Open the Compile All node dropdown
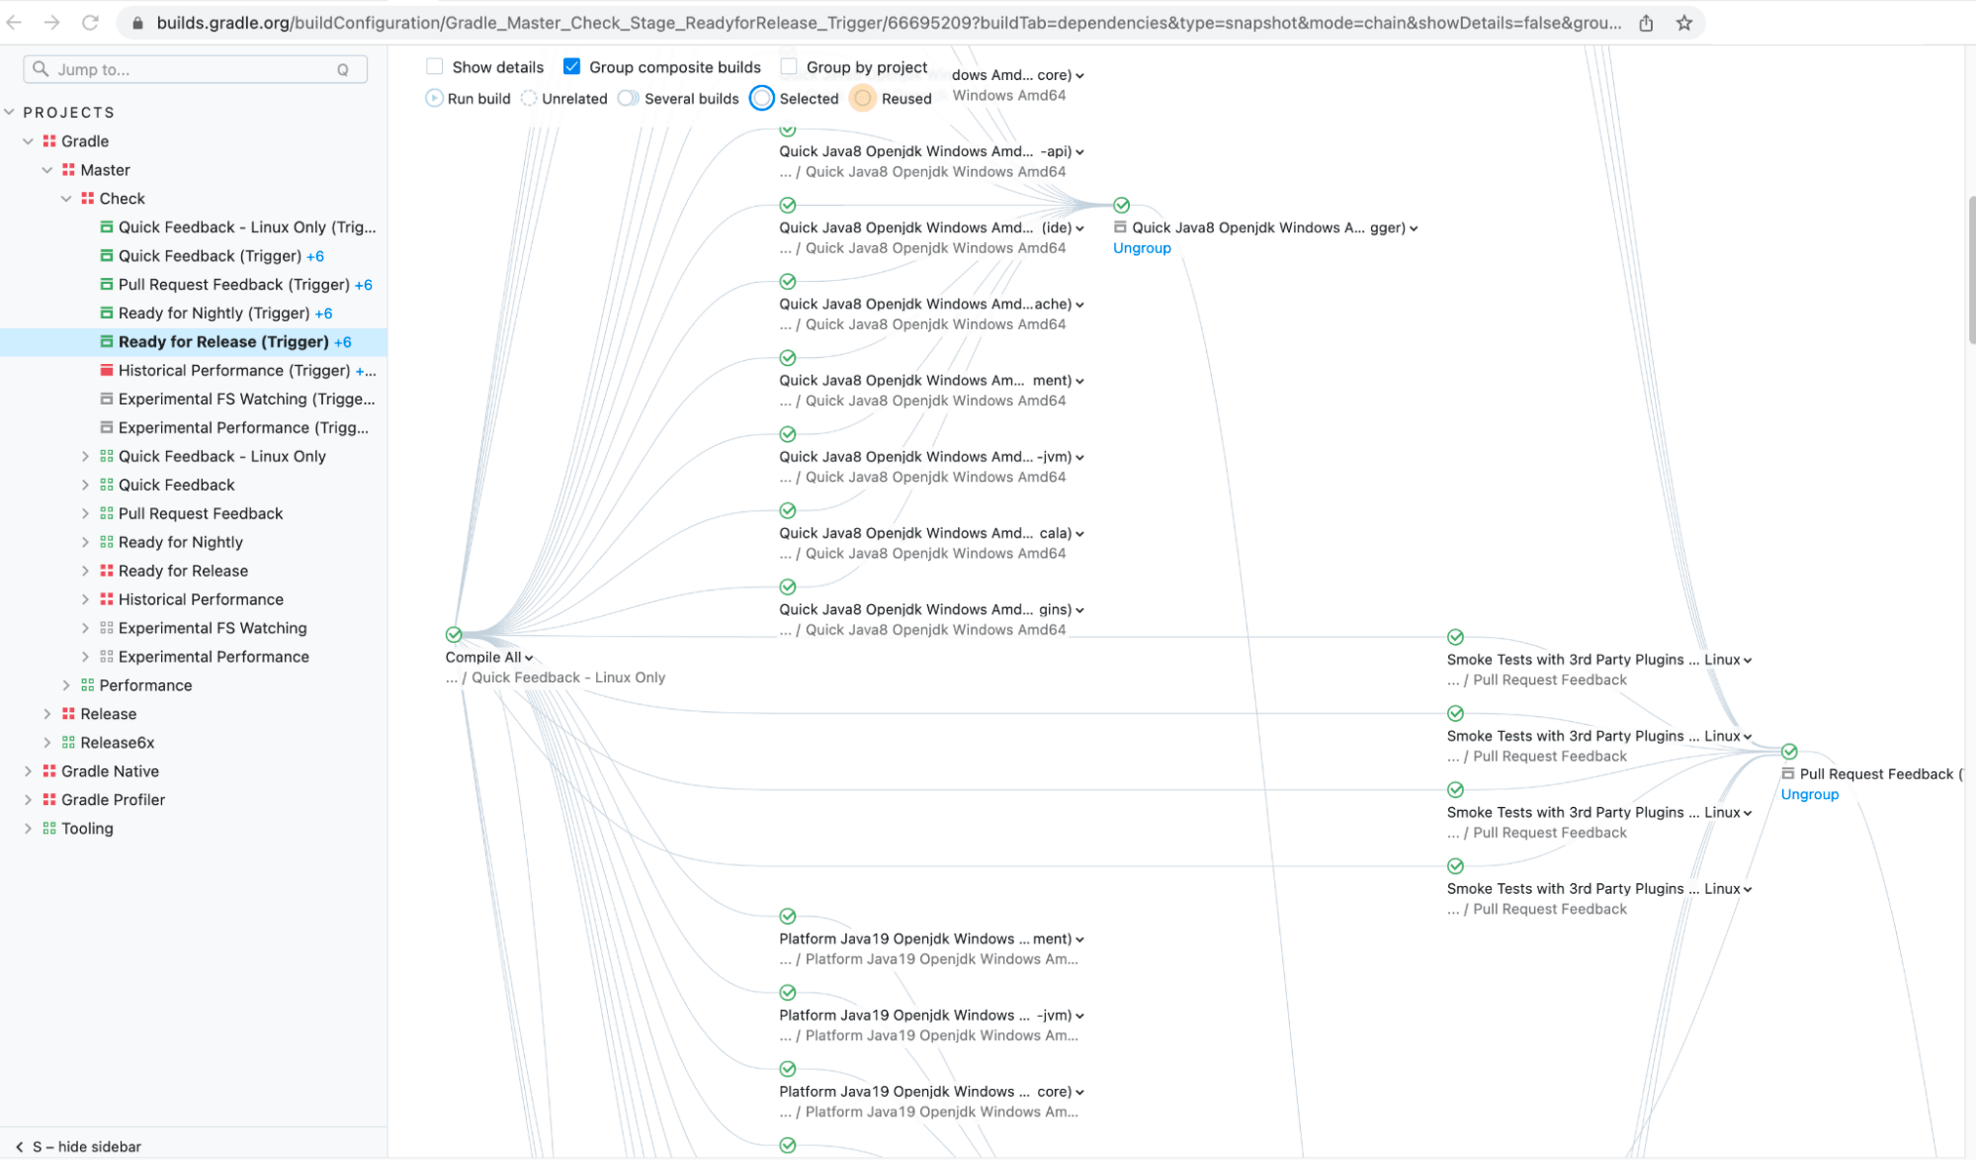This screenshot has height=1161, width=1976. click(527, 657)
